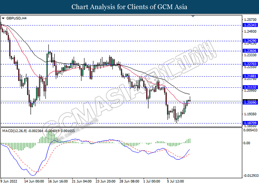Click the 1.25730 price scale value
The width and height of the screenshot is (259, 185).
coord(250,20)
